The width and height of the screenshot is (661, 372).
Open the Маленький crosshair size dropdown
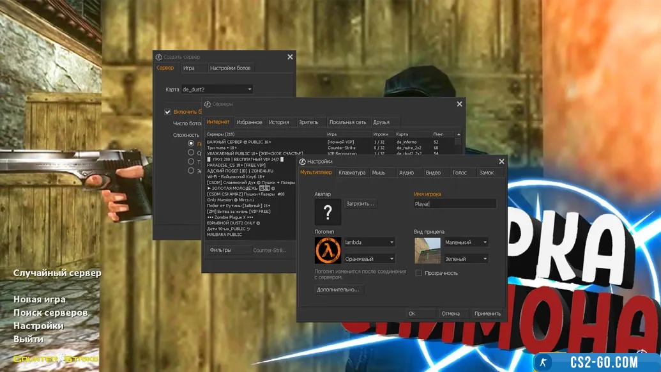pos(466,242)
